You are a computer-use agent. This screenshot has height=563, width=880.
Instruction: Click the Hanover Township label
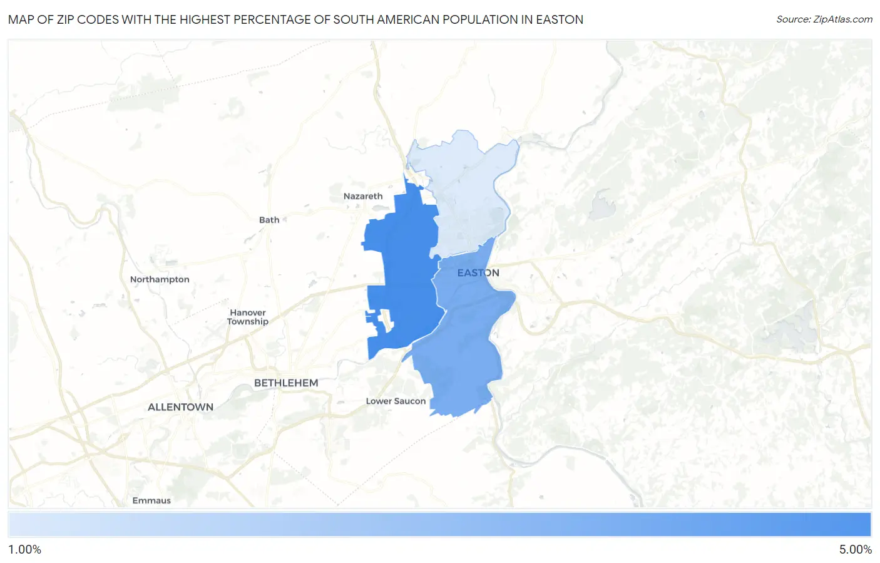pos(248,317)
